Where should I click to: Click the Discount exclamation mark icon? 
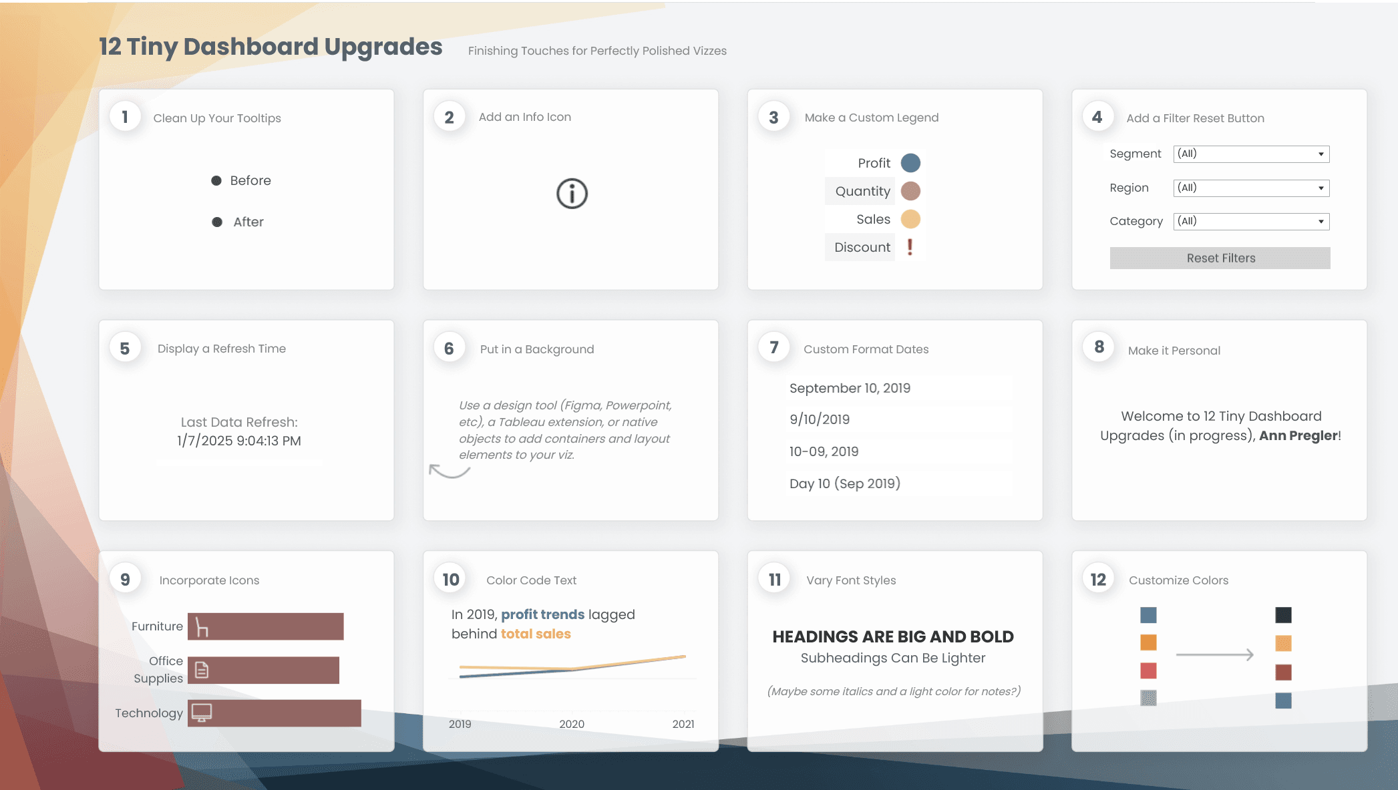(910, 247)
